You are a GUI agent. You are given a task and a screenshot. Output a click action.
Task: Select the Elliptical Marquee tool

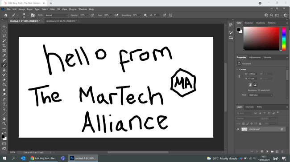(x=4, y=31)
